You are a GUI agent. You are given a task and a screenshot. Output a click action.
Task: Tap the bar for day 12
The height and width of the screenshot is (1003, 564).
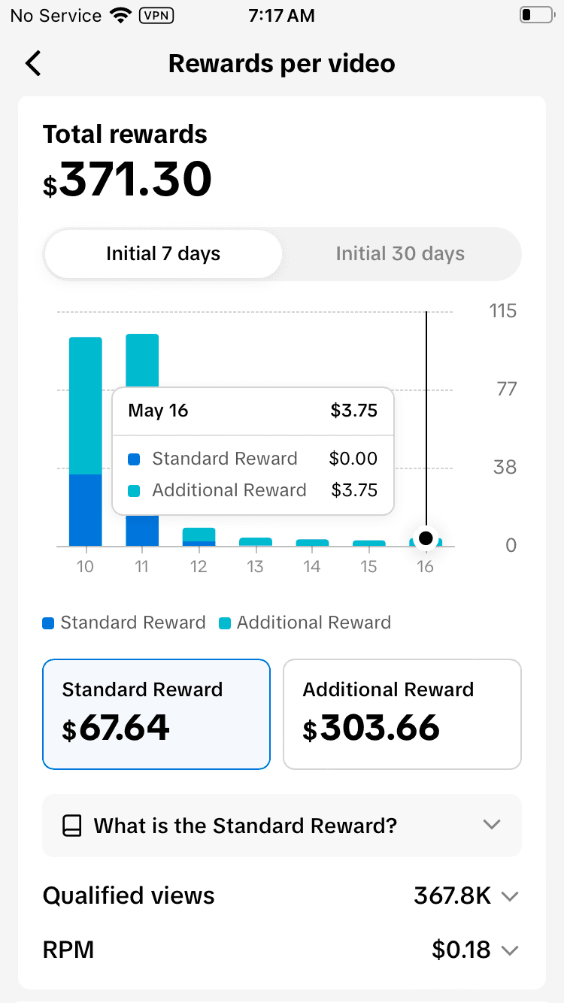199,537
